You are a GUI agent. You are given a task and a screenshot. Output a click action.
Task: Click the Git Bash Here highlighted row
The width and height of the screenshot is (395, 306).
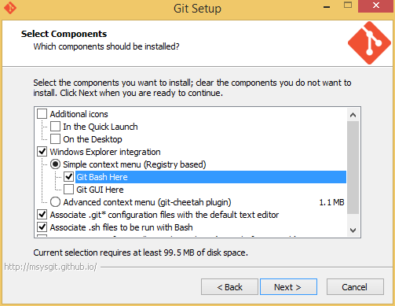coord(210,177)
